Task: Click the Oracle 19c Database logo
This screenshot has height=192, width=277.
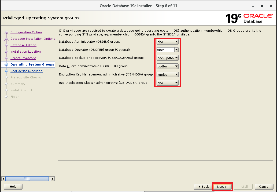Action: (x=249, y=19)
